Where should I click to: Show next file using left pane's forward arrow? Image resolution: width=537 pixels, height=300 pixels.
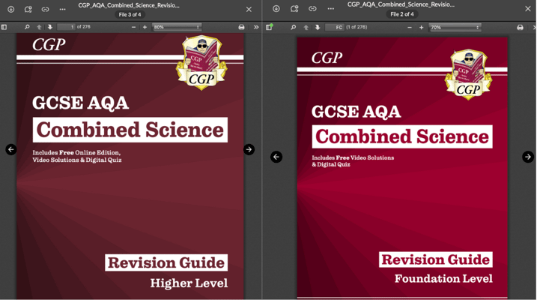pos(249,149)
